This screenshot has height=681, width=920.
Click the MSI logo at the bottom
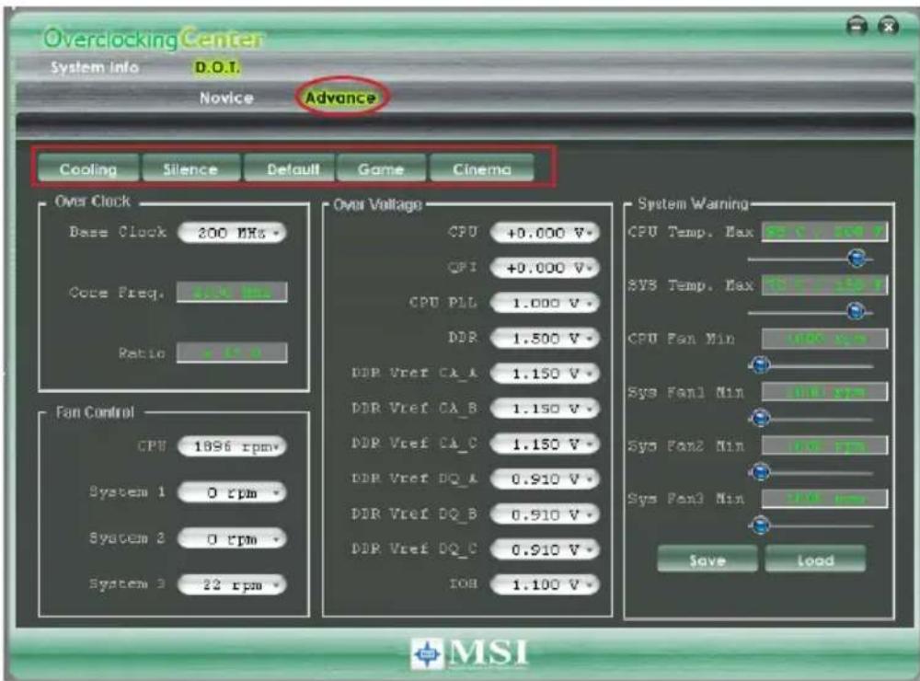coord(469,653)
